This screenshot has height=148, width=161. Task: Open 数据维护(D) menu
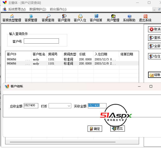(38, 9)
